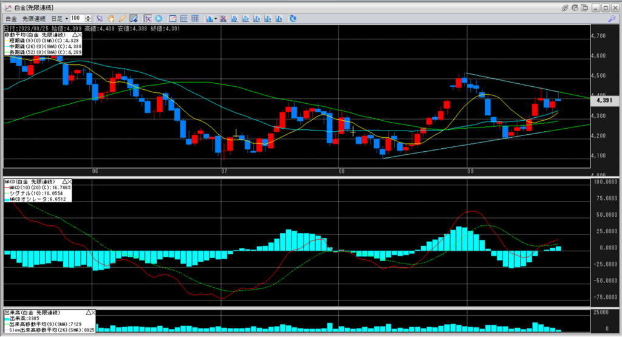Click the link chain icon in title bar
This screenshot has width=622, height=337.
(x=564, y=7)
